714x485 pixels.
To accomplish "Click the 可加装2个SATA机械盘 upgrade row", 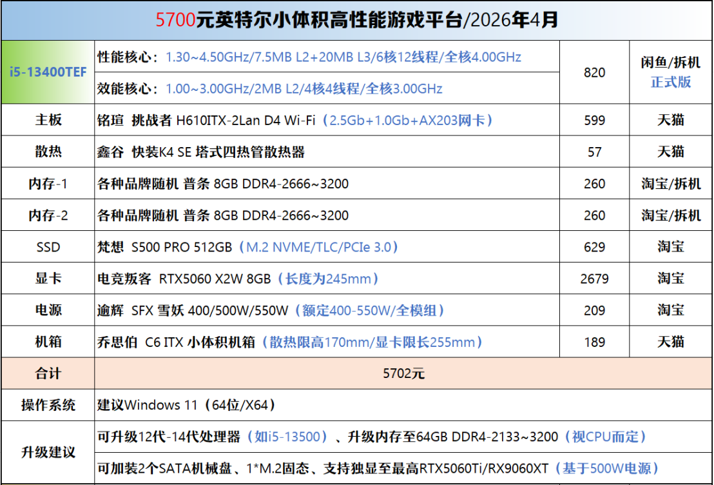I will [403, 469].
